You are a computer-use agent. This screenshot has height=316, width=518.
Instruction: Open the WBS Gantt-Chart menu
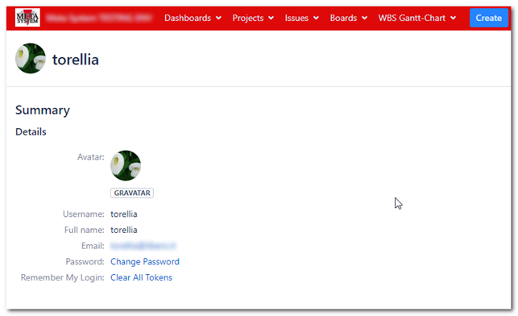tap(417, 18)
